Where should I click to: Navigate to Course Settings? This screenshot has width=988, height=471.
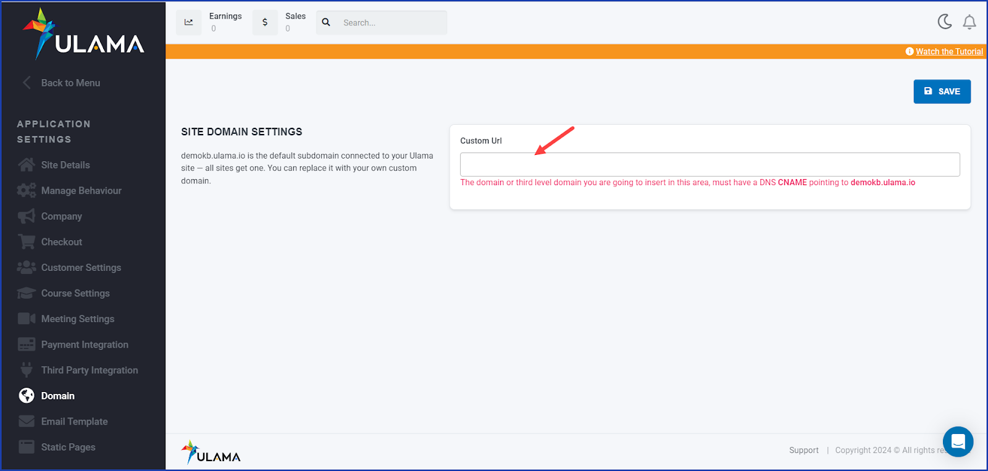75,293
